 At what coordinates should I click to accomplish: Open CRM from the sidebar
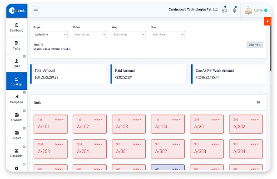click(x=16, y=63)
